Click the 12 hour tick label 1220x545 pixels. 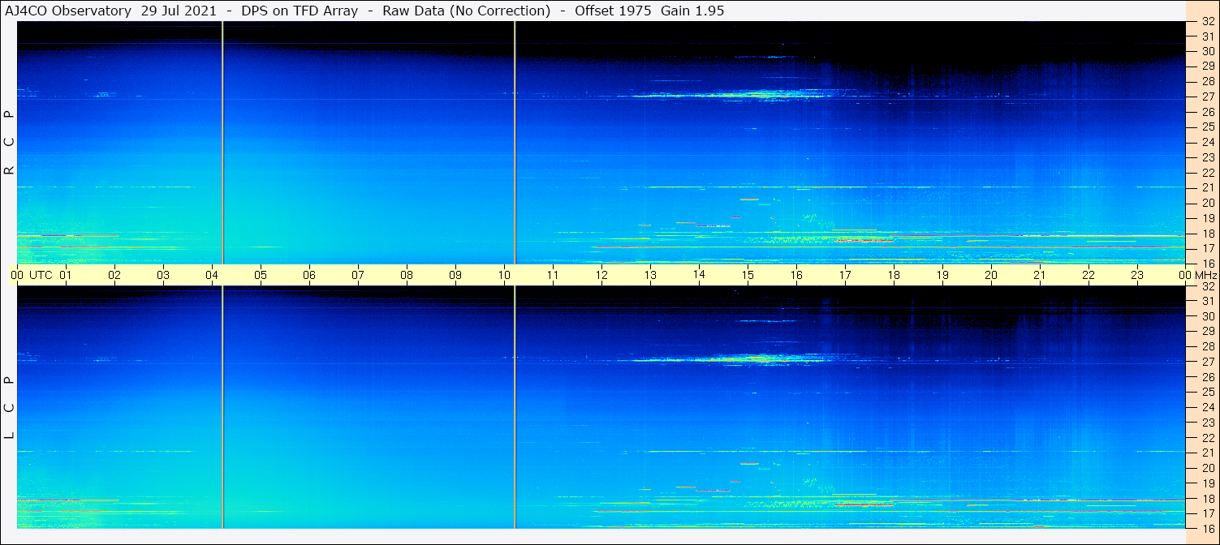coord(601,275)
